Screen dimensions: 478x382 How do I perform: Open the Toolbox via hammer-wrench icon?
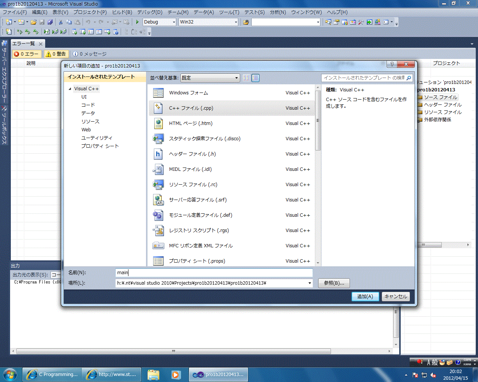[361, 22]
